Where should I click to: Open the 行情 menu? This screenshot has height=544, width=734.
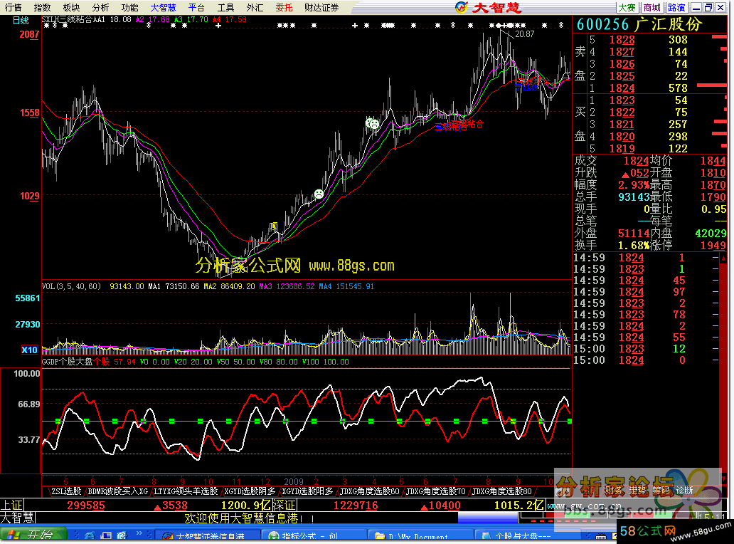(13, 8)
